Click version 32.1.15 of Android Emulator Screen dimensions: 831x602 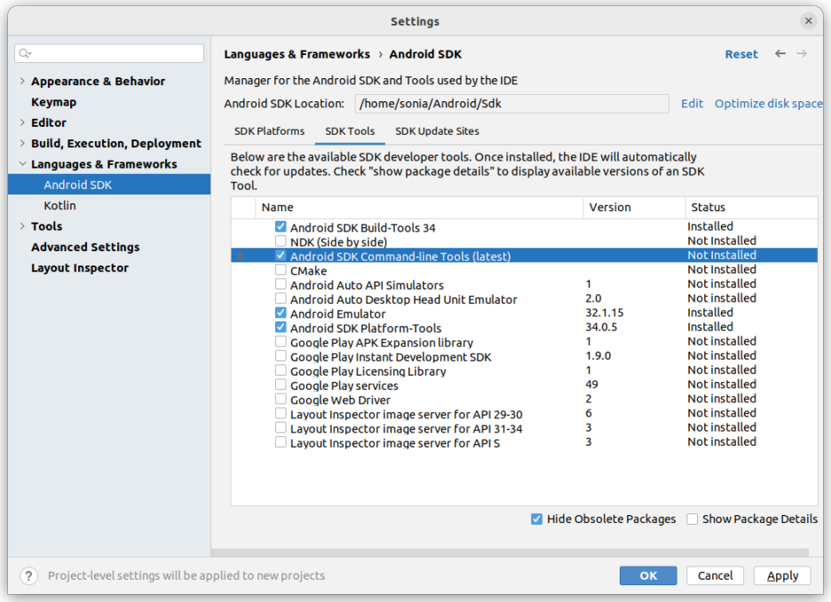pos(605,313)
